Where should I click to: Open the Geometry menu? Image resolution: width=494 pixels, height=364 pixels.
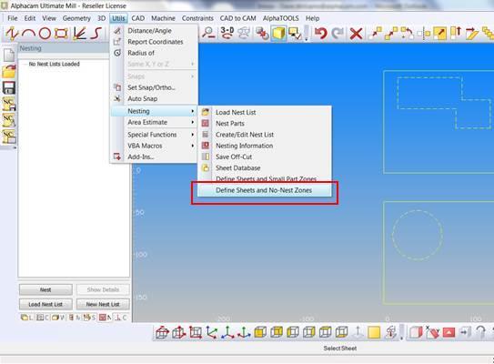coord(76,18)
